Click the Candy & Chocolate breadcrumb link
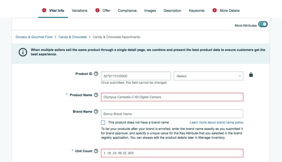282x162 pixels. click(x=72, y=37)
